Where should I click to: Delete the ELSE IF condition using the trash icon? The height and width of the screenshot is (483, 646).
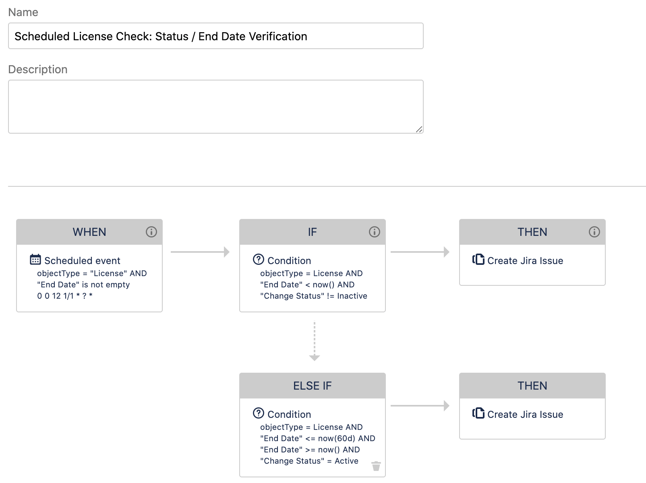(376, 466)
